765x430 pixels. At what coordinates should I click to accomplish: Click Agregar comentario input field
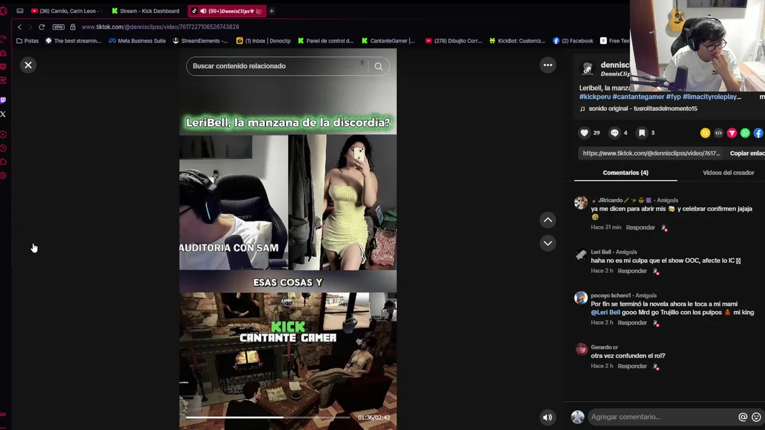pos(661,417)
